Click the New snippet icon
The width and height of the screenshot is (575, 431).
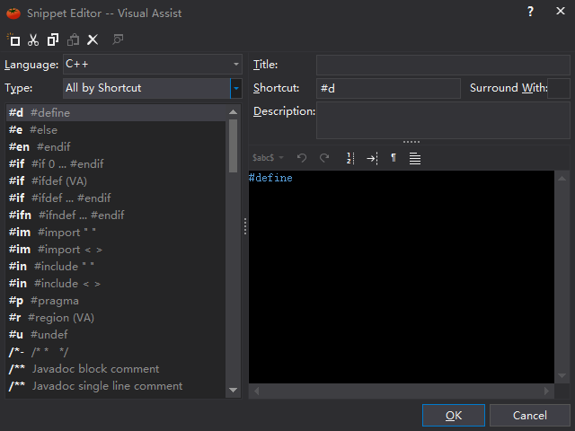[13, 40]
